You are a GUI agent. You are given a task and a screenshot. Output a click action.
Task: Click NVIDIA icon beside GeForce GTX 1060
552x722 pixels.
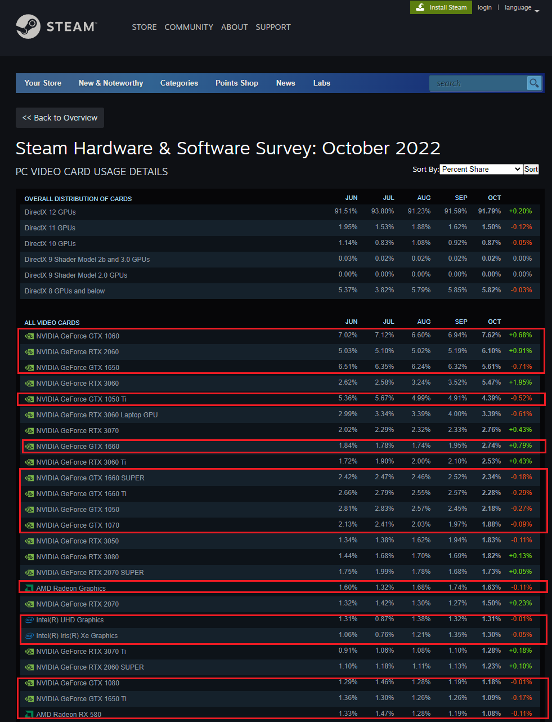[29, 336]
